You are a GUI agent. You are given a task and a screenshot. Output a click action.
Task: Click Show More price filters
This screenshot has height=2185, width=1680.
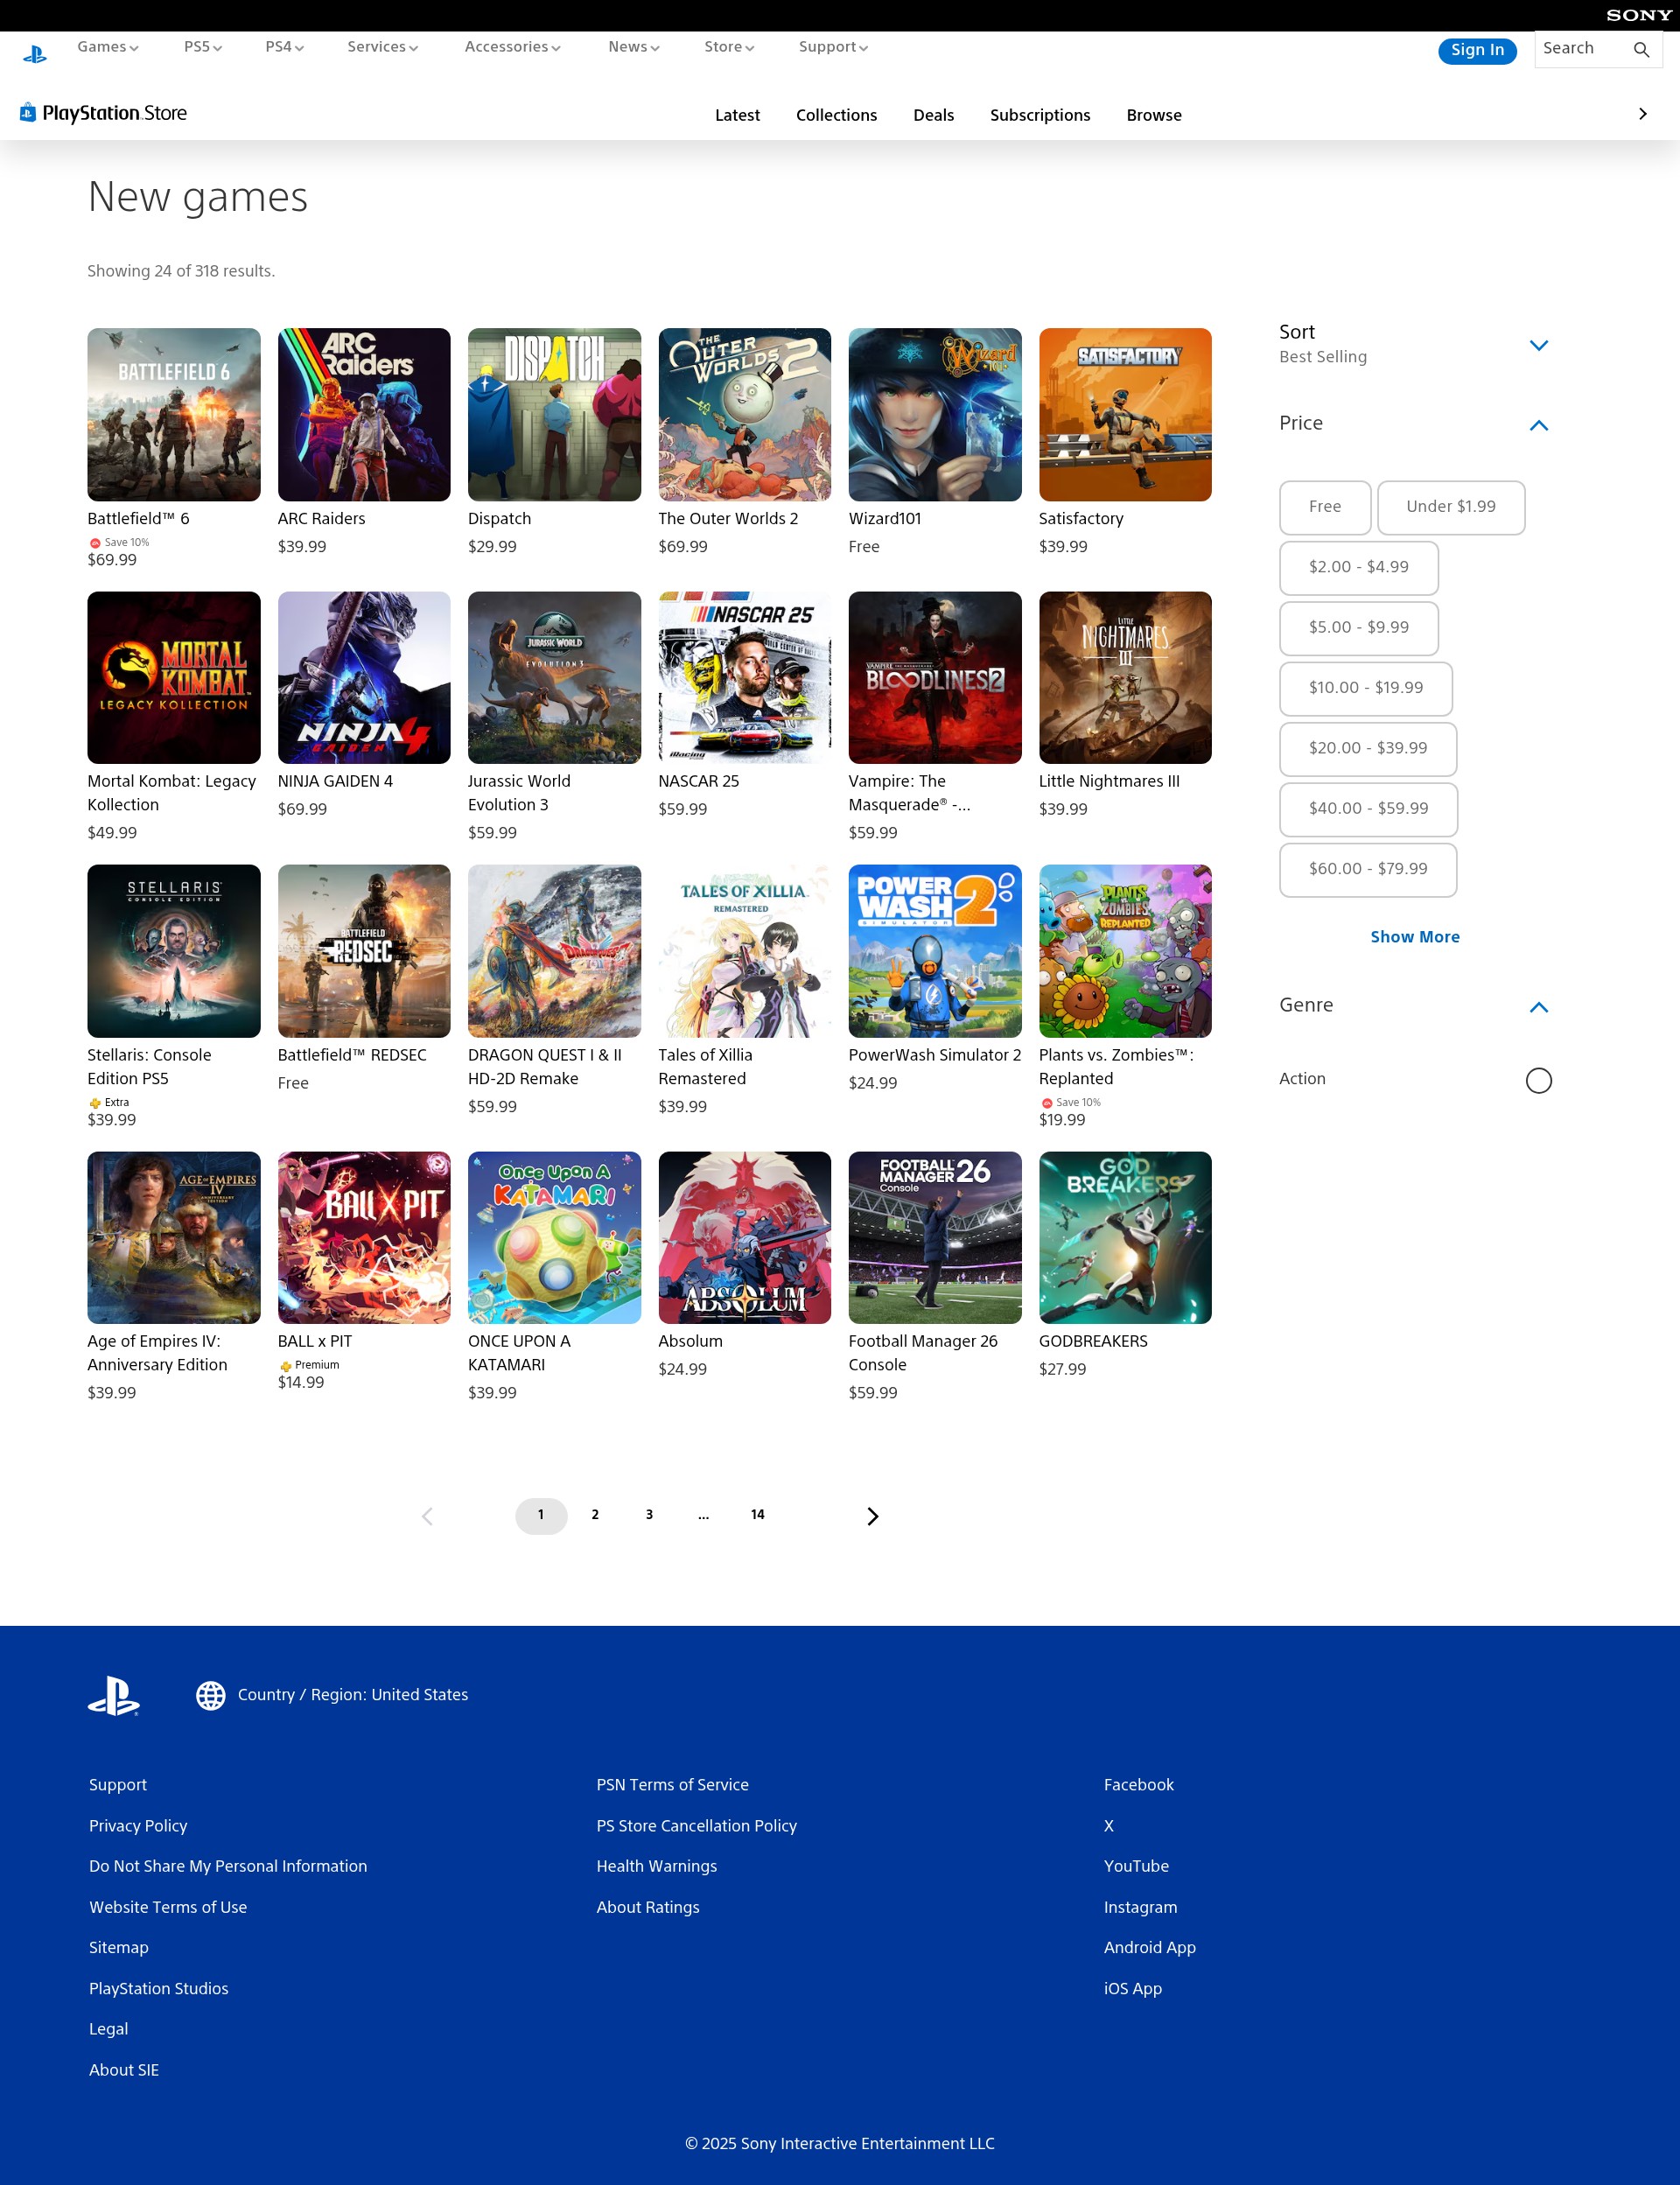pyautogui.click(x=1414, y=937)
